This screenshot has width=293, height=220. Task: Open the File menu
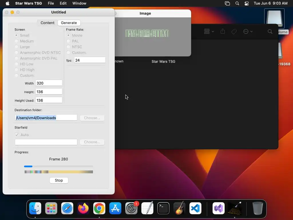[x=51, y=3]
